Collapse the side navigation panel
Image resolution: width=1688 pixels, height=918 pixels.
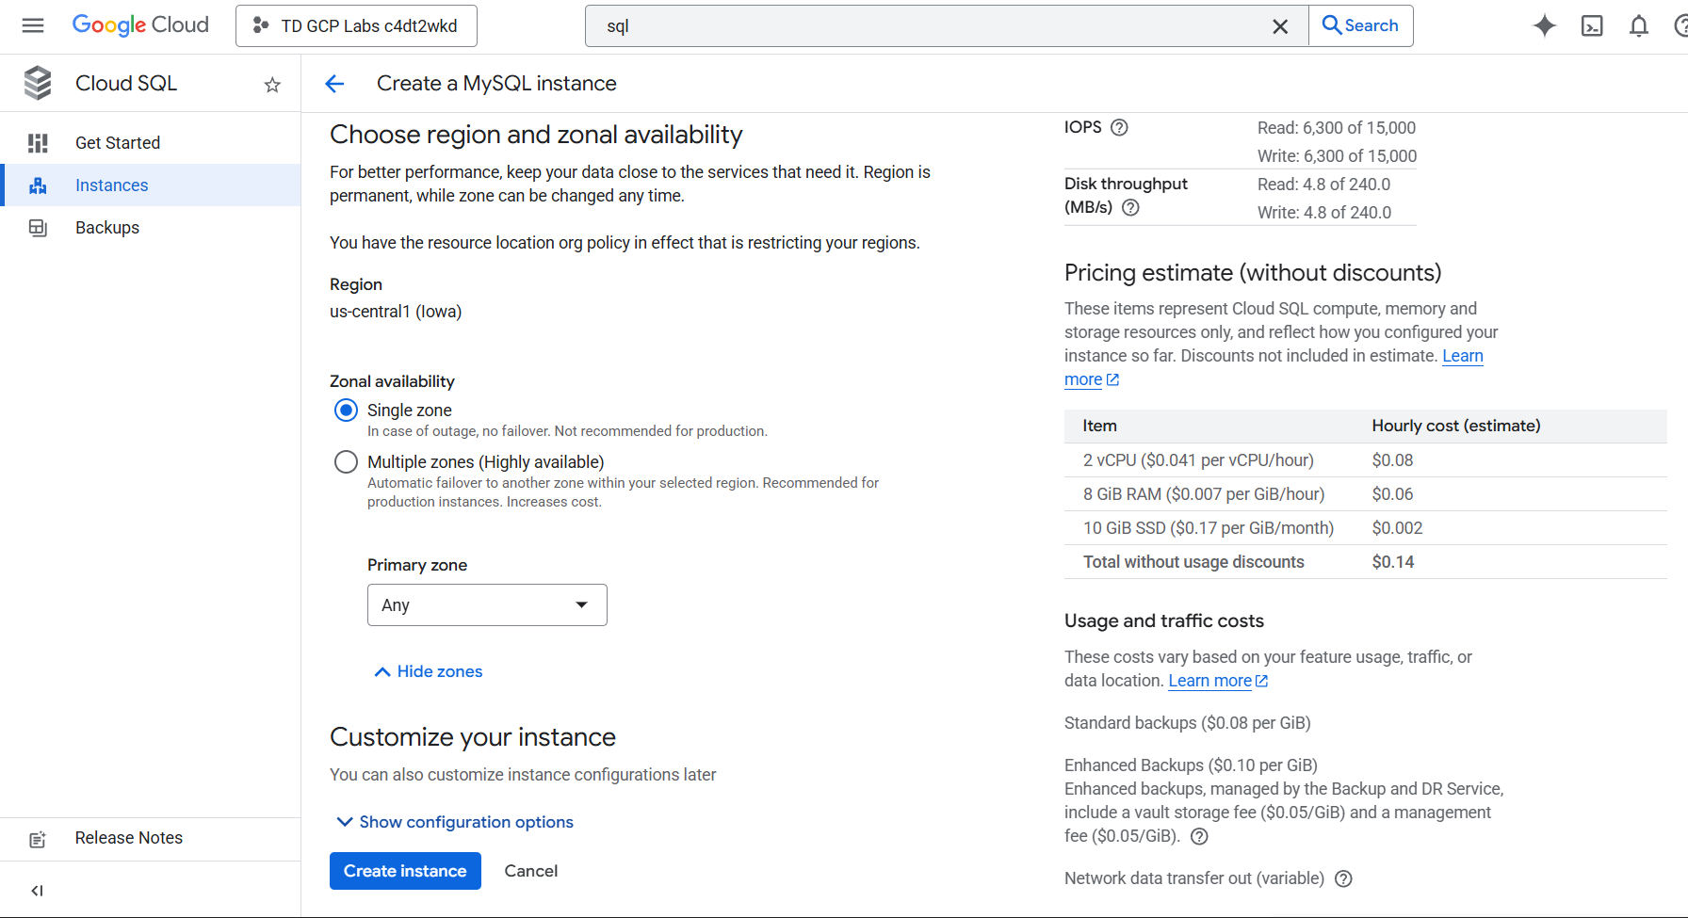38,890
